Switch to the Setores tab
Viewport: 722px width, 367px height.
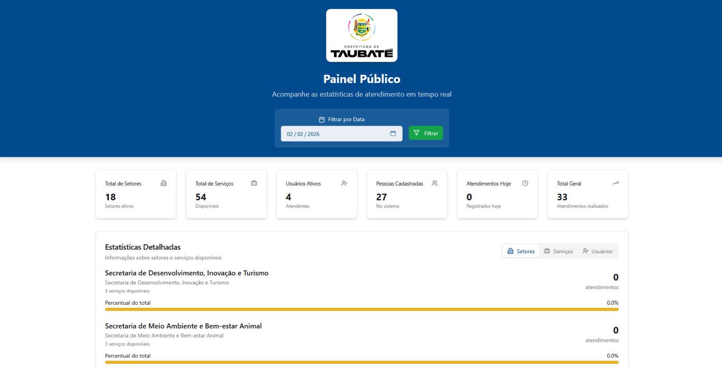(x=521, y=251)
